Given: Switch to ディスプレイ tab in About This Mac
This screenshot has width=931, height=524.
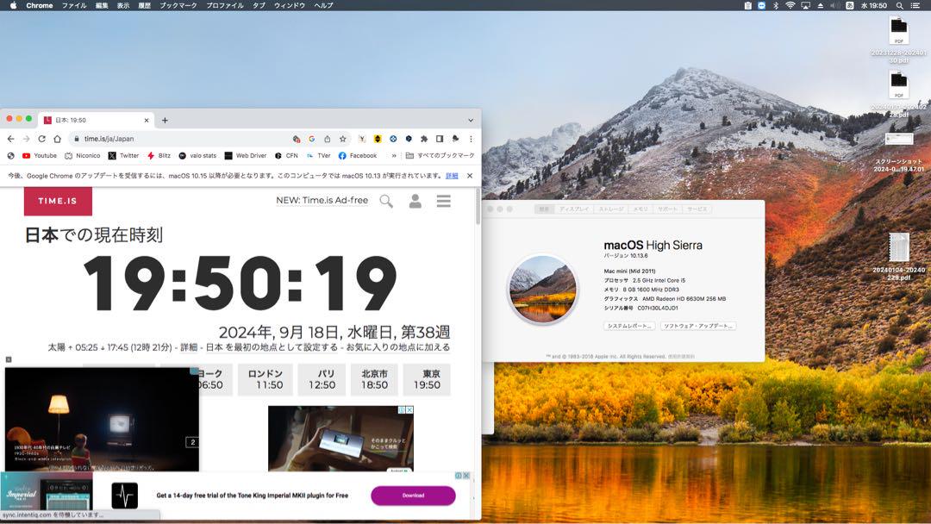Looking at the screenshot, I should pos(573,209).
